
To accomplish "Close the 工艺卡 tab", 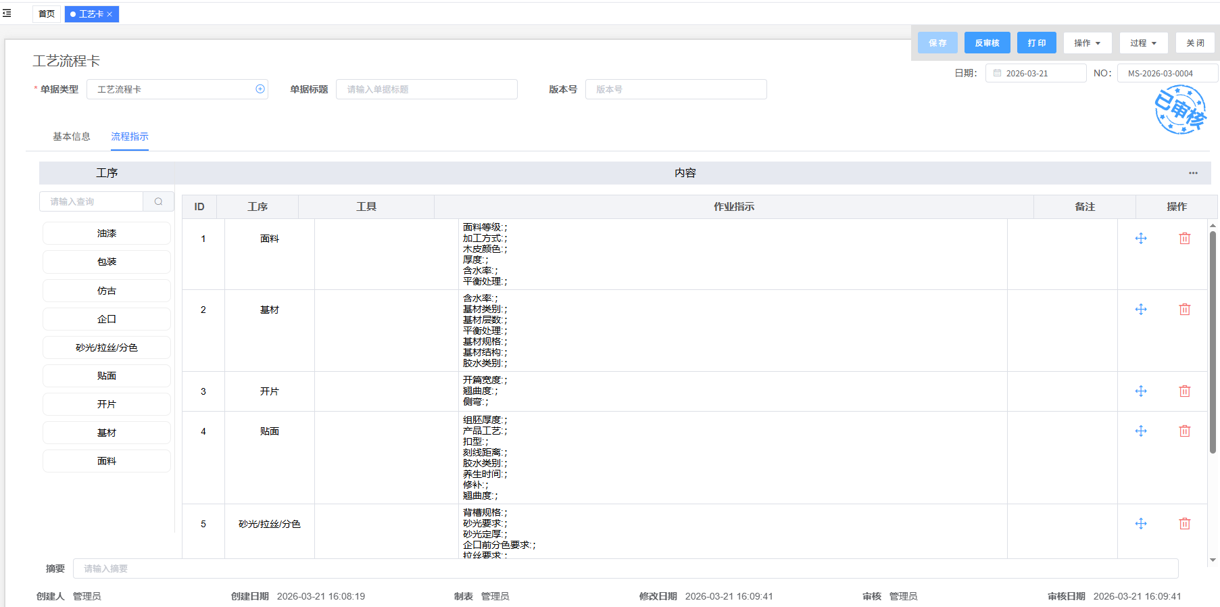I will click(109, 14).
